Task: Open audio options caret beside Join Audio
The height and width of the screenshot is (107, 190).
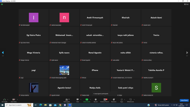Action: [x=8, y=100]
